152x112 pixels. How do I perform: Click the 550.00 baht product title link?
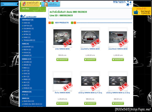pos(62,49)
